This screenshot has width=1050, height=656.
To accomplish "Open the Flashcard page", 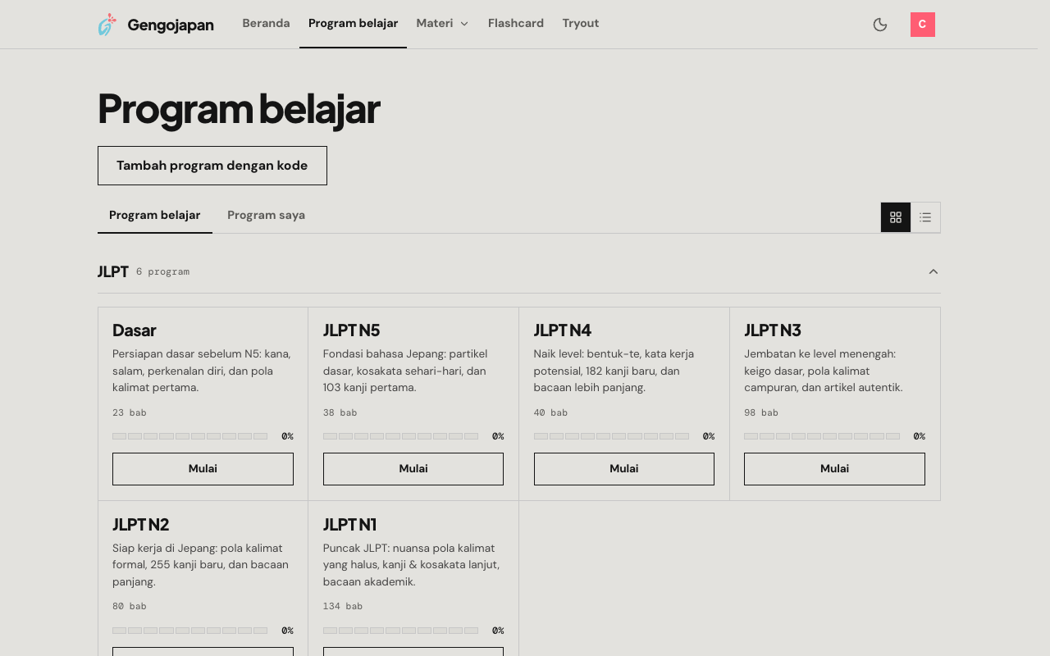I will [516, 24].
